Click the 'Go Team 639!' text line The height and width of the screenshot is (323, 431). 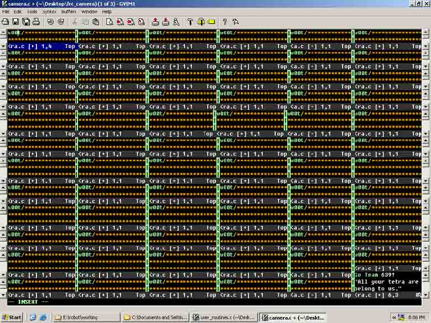click(x=375, y=275)
